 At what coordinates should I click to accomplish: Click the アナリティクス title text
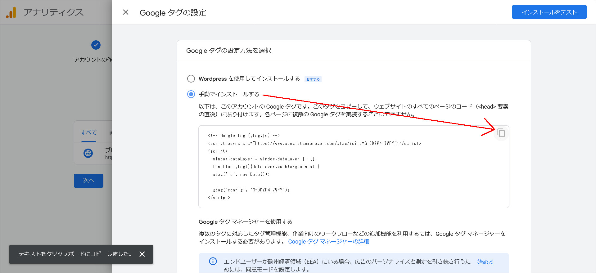53,12
